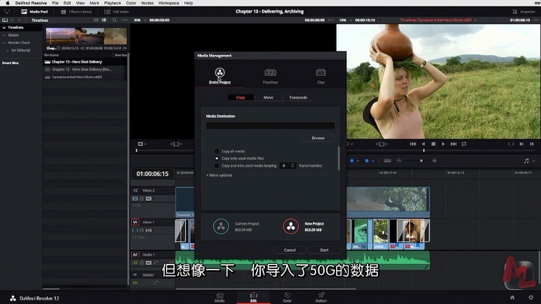Image resolution: width=541 pixels, height=304 pixels.
Task: Switch Media Pool to list view
Action: tap(103, 20)
